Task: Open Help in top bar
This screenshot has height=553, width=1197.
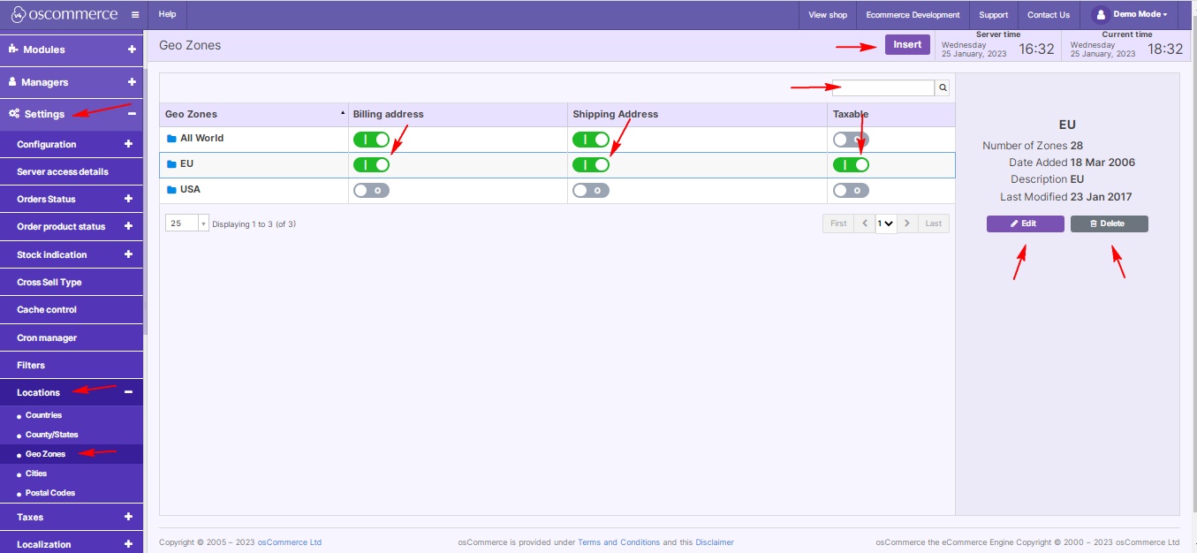Action: coord(167,15)
